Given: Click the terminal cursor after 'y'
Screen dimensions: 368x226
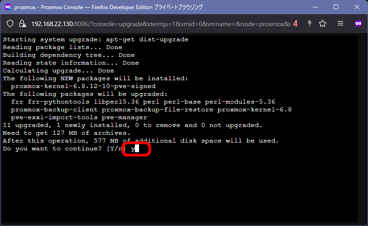Looking at the screenshot, I should 137,149.
